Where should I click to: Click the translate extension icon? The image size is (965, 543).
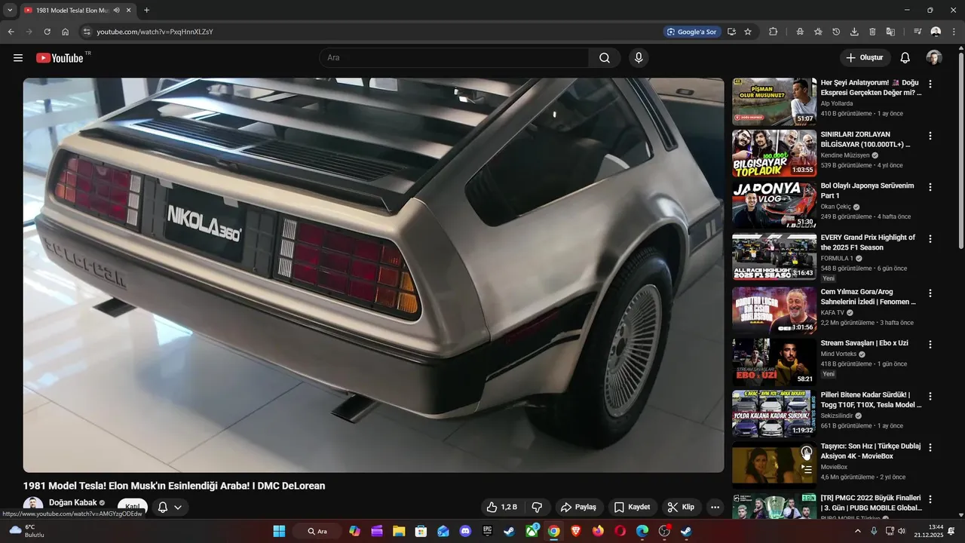coord(890,32)
